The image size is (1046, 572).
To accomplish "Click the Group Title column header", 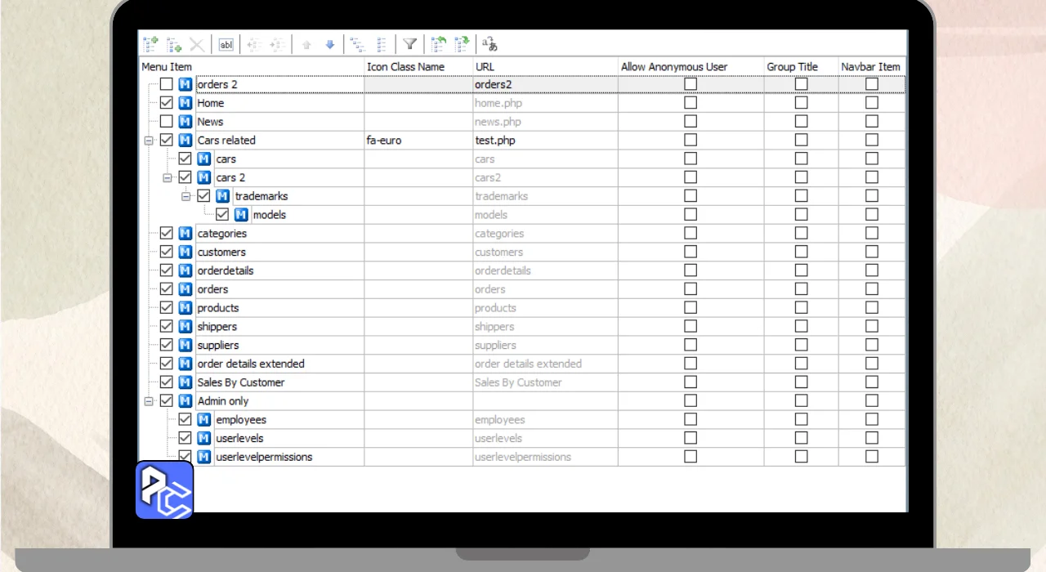I will pos(792,67).
